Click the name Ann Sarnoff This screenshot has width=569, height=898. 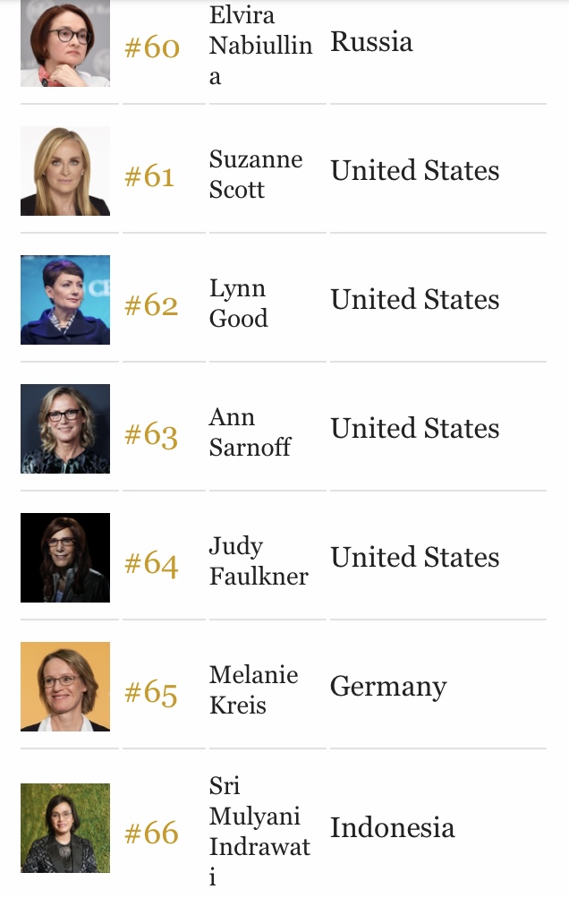[251, 432]
